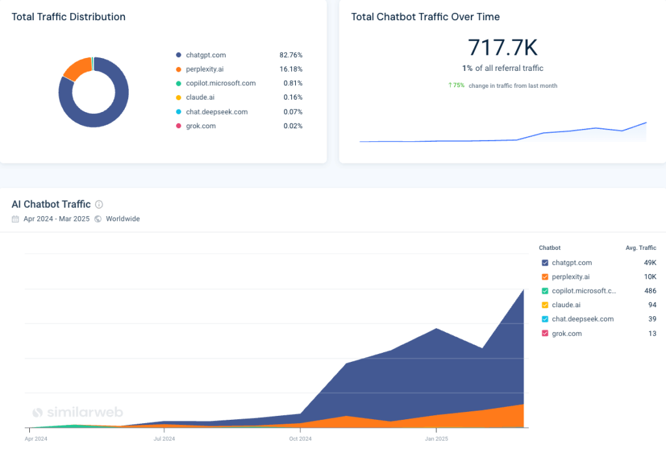
Task: Open the info tooltip beside AI Chatbot Traffic
Action: point(98,204)
